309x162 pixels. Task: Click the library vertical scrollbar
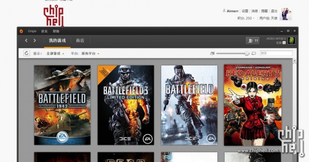point(295,111)
